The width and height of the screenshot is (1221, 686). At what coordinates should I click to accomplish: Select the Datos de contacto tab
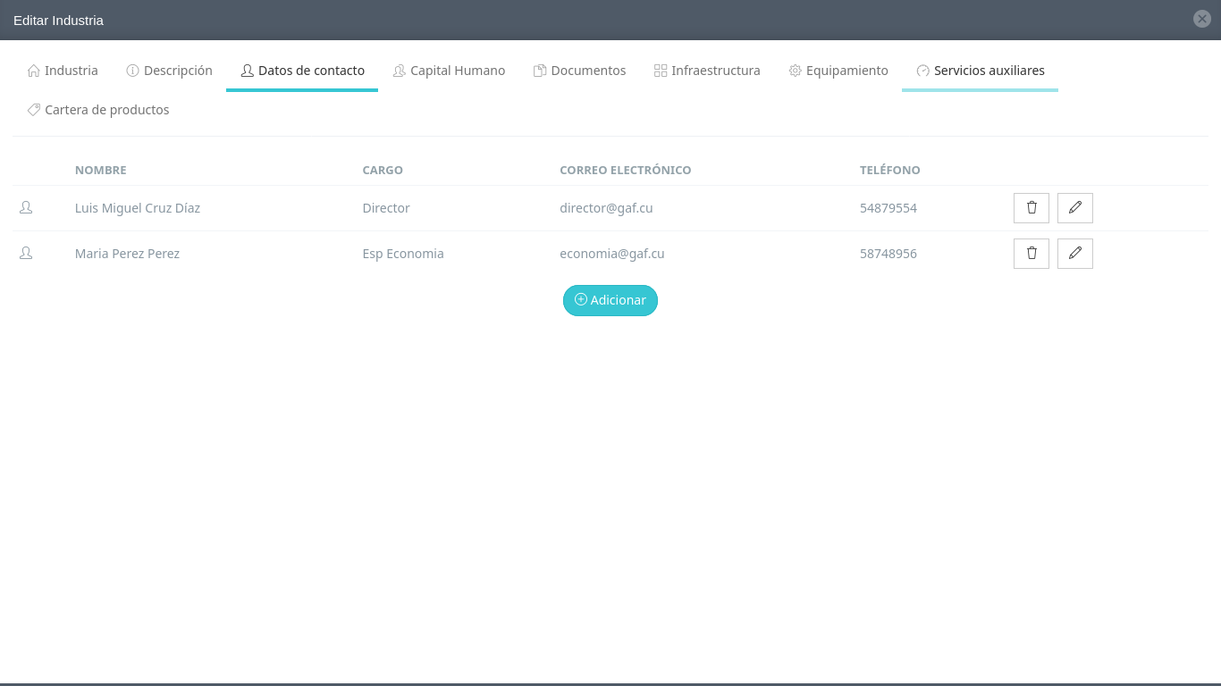pos(302,71)
